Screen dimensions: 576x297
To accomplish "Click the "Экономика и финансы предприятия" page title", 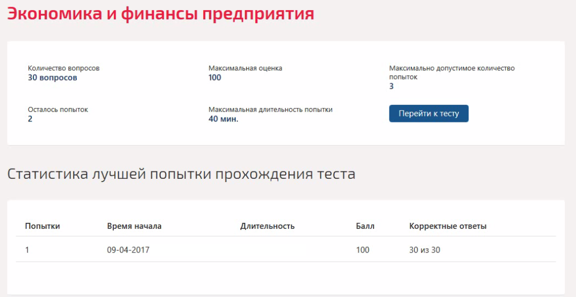I will (x=160, y=13).
